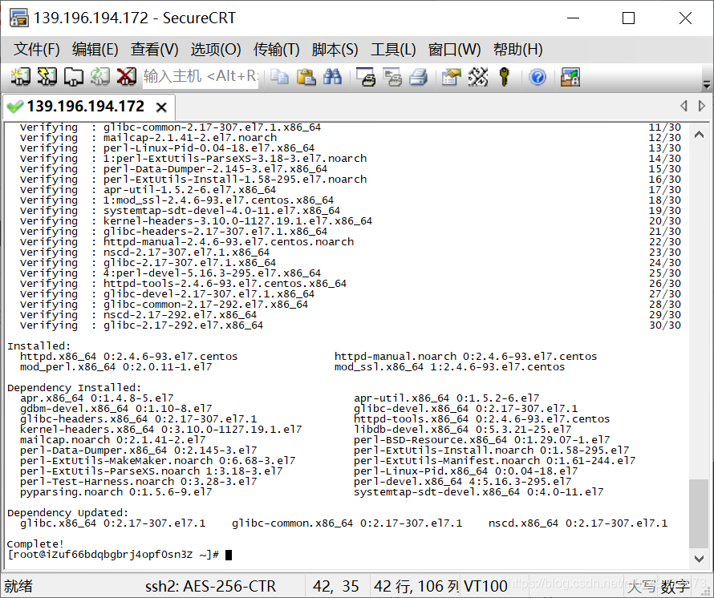Click the SecureFX lock icon
This screenshot has height=598, width=714.
tap(570, 77)
